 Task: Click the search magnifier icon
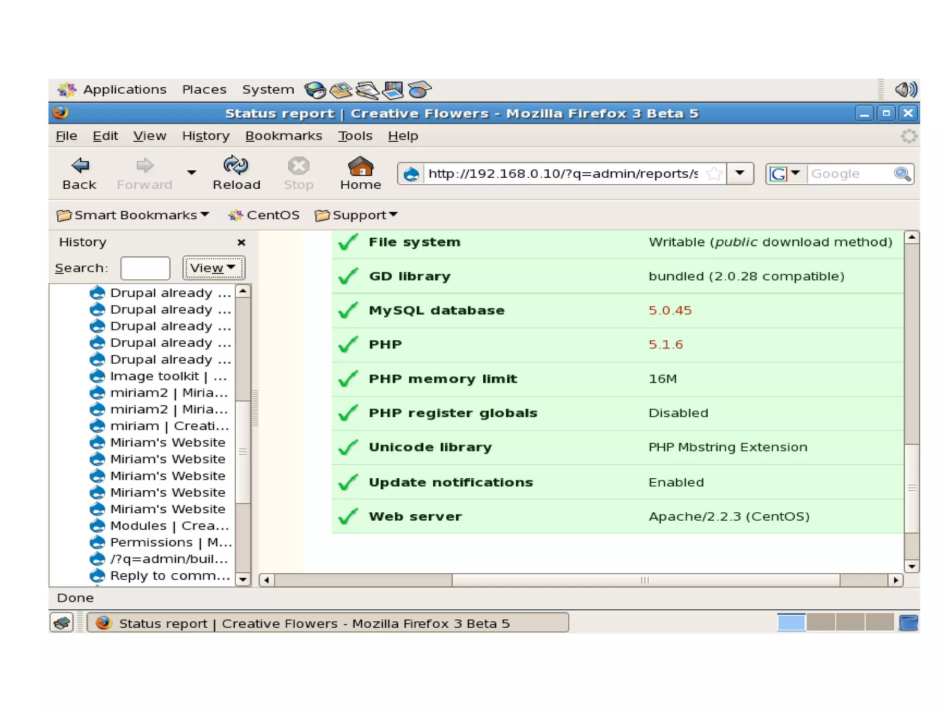pyautogui.click(x=902, y=174)
